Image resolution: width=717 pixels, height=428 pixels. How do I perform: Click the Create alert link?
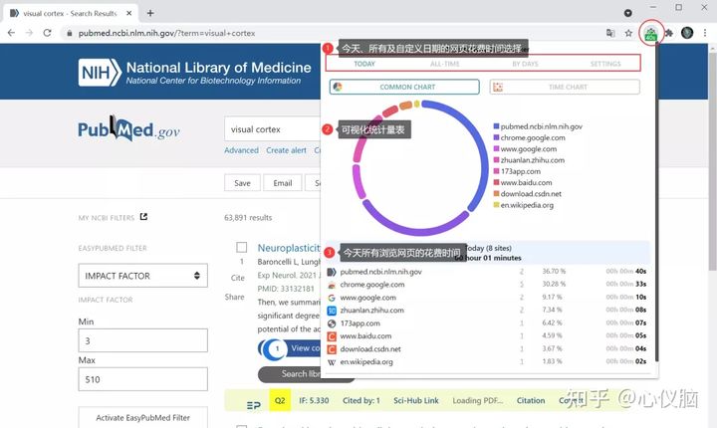click(286, 150)
